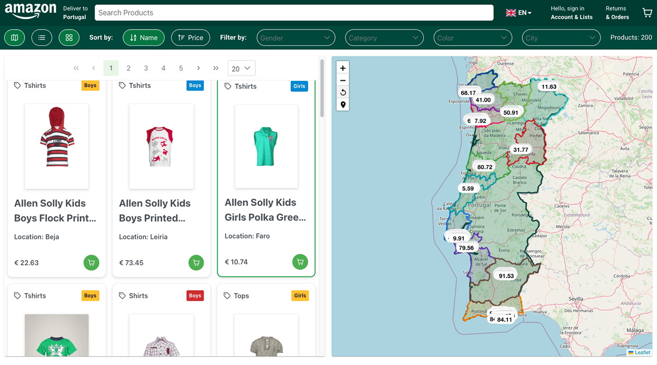Screen dimensions: 657x365
Task: Go to page 2
Action: click(129, 68)
